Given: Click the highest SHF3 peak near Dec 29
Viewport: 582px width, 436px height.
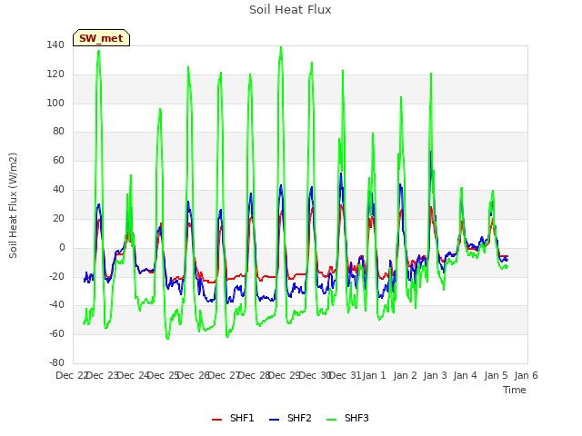Looking at the screenshot, I should point(281,47).
